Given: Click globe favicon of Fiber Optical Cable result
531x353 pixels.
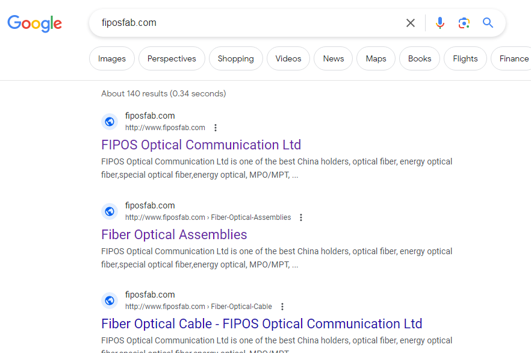Looking at the screenshot, I should click(x=110, y=301).
